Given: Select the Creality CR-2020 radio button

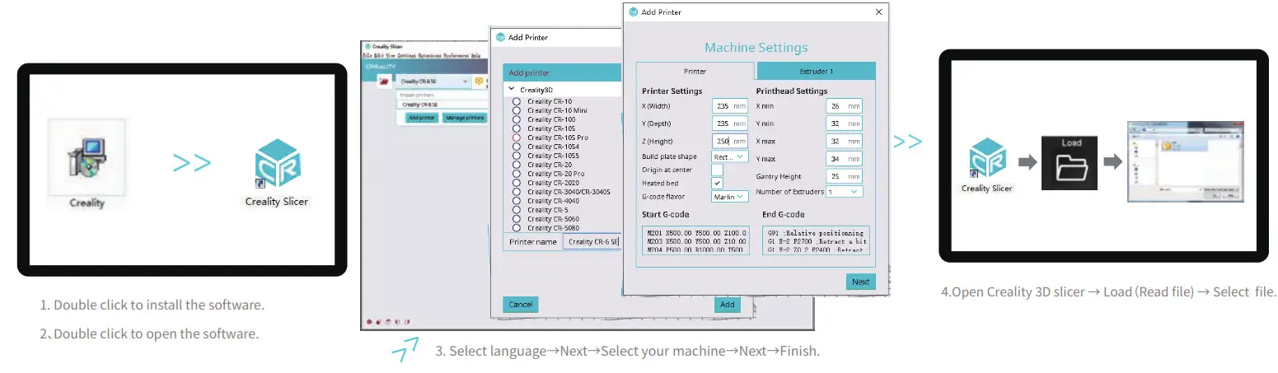Looking at the screenshot, I should pyautogui.click(x=517, y=183).
